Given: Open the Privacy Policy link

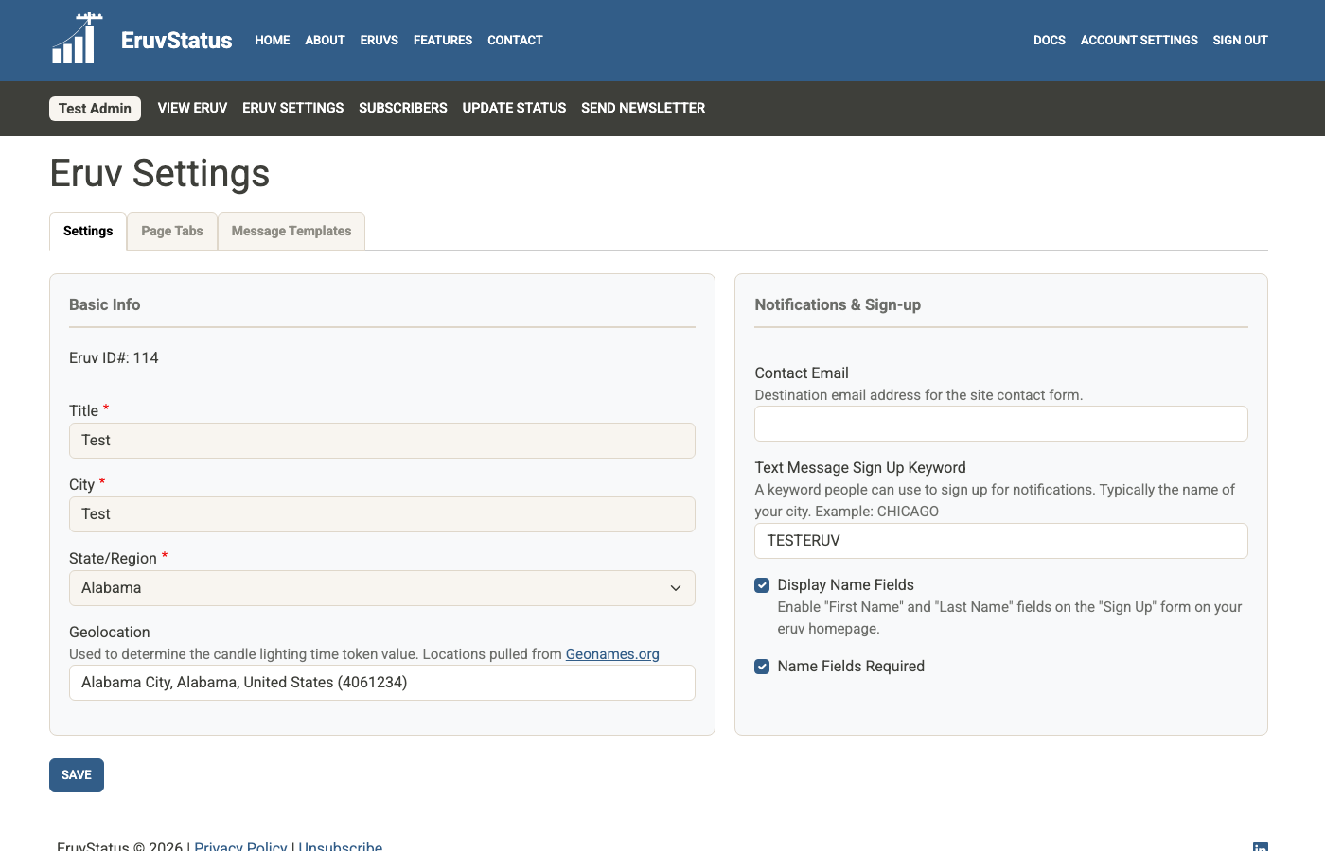Looking at the screenshot, I should 239,846.
